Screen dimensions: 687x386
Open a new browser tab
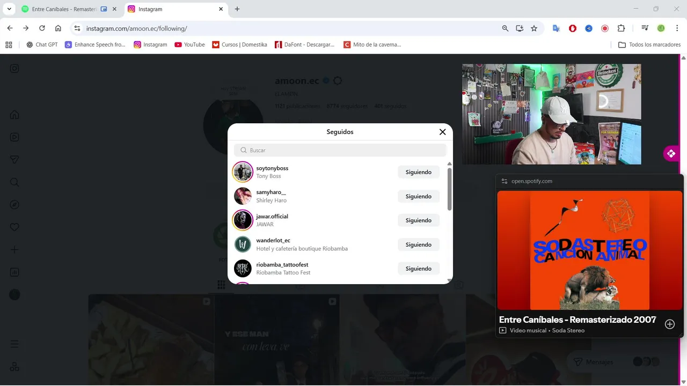(237, 9)
